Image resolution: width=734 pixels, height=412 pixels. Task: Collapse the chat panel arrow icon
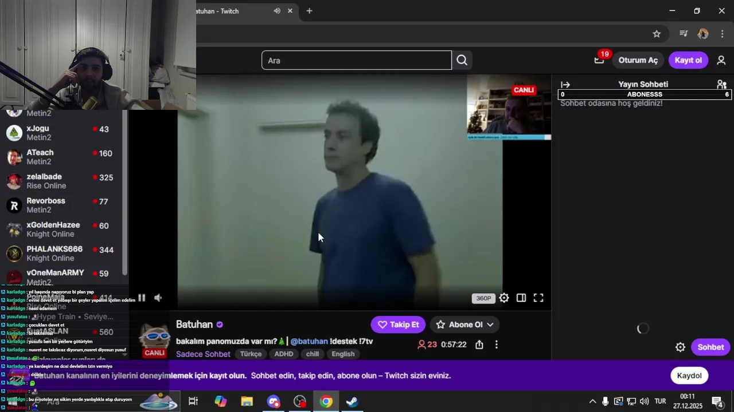(565, 84)
